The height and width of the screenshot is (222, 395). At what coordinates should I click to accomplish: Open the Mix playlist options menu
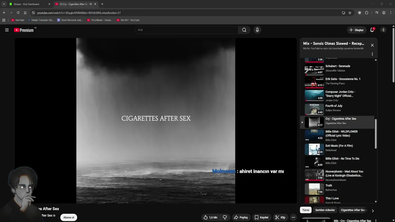pyautogui.click(x=372, y=54)
